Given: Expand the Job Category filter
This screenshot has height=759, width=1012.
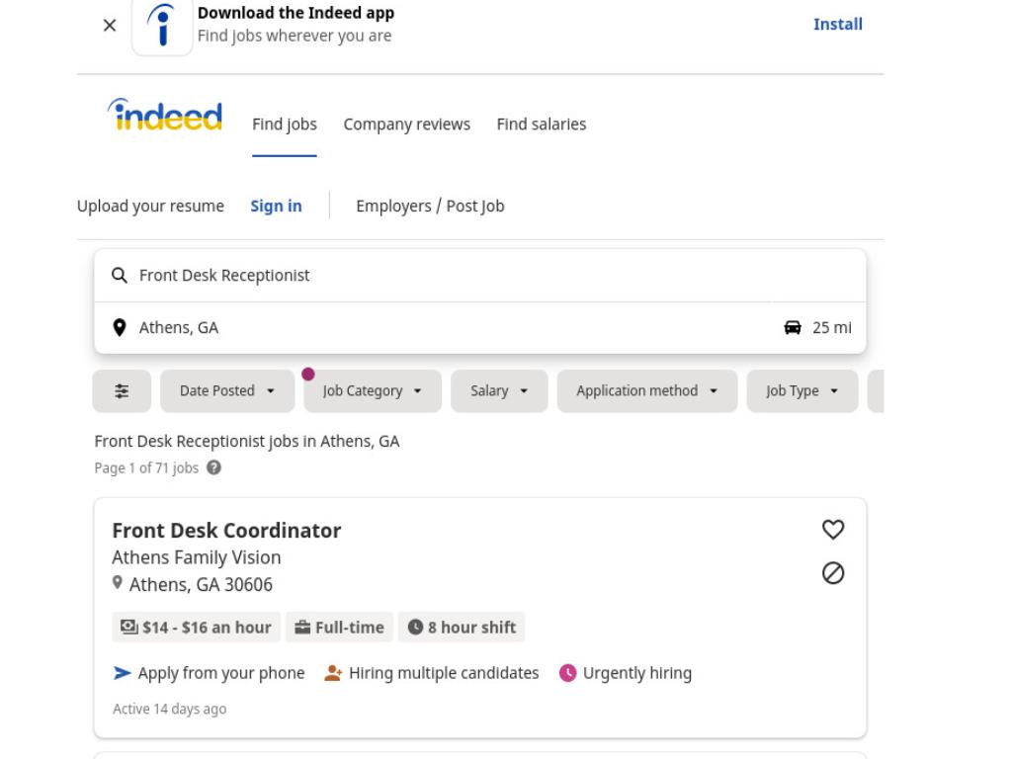Looking at the screenshot, I should coord(373,390).
